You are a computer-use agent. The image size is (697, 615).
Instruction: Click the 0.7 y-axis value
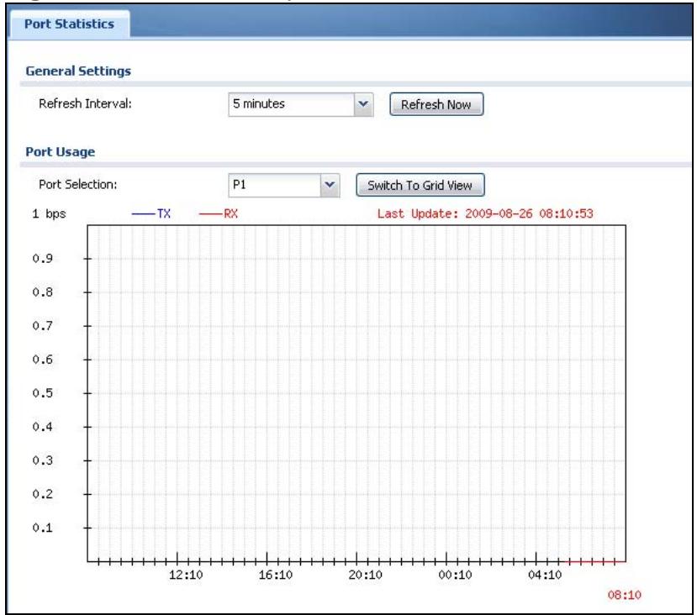[43, 325]
